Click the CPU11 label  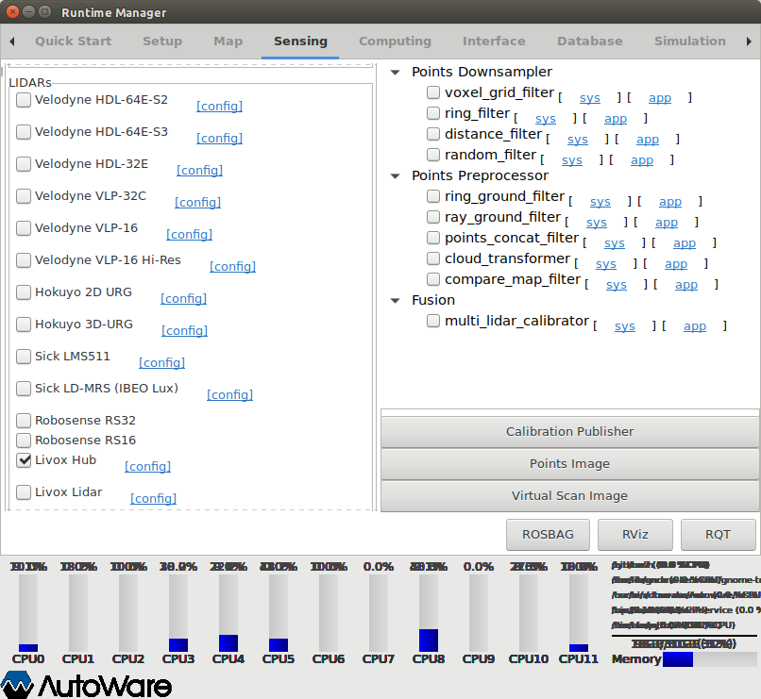click(579, 659)
